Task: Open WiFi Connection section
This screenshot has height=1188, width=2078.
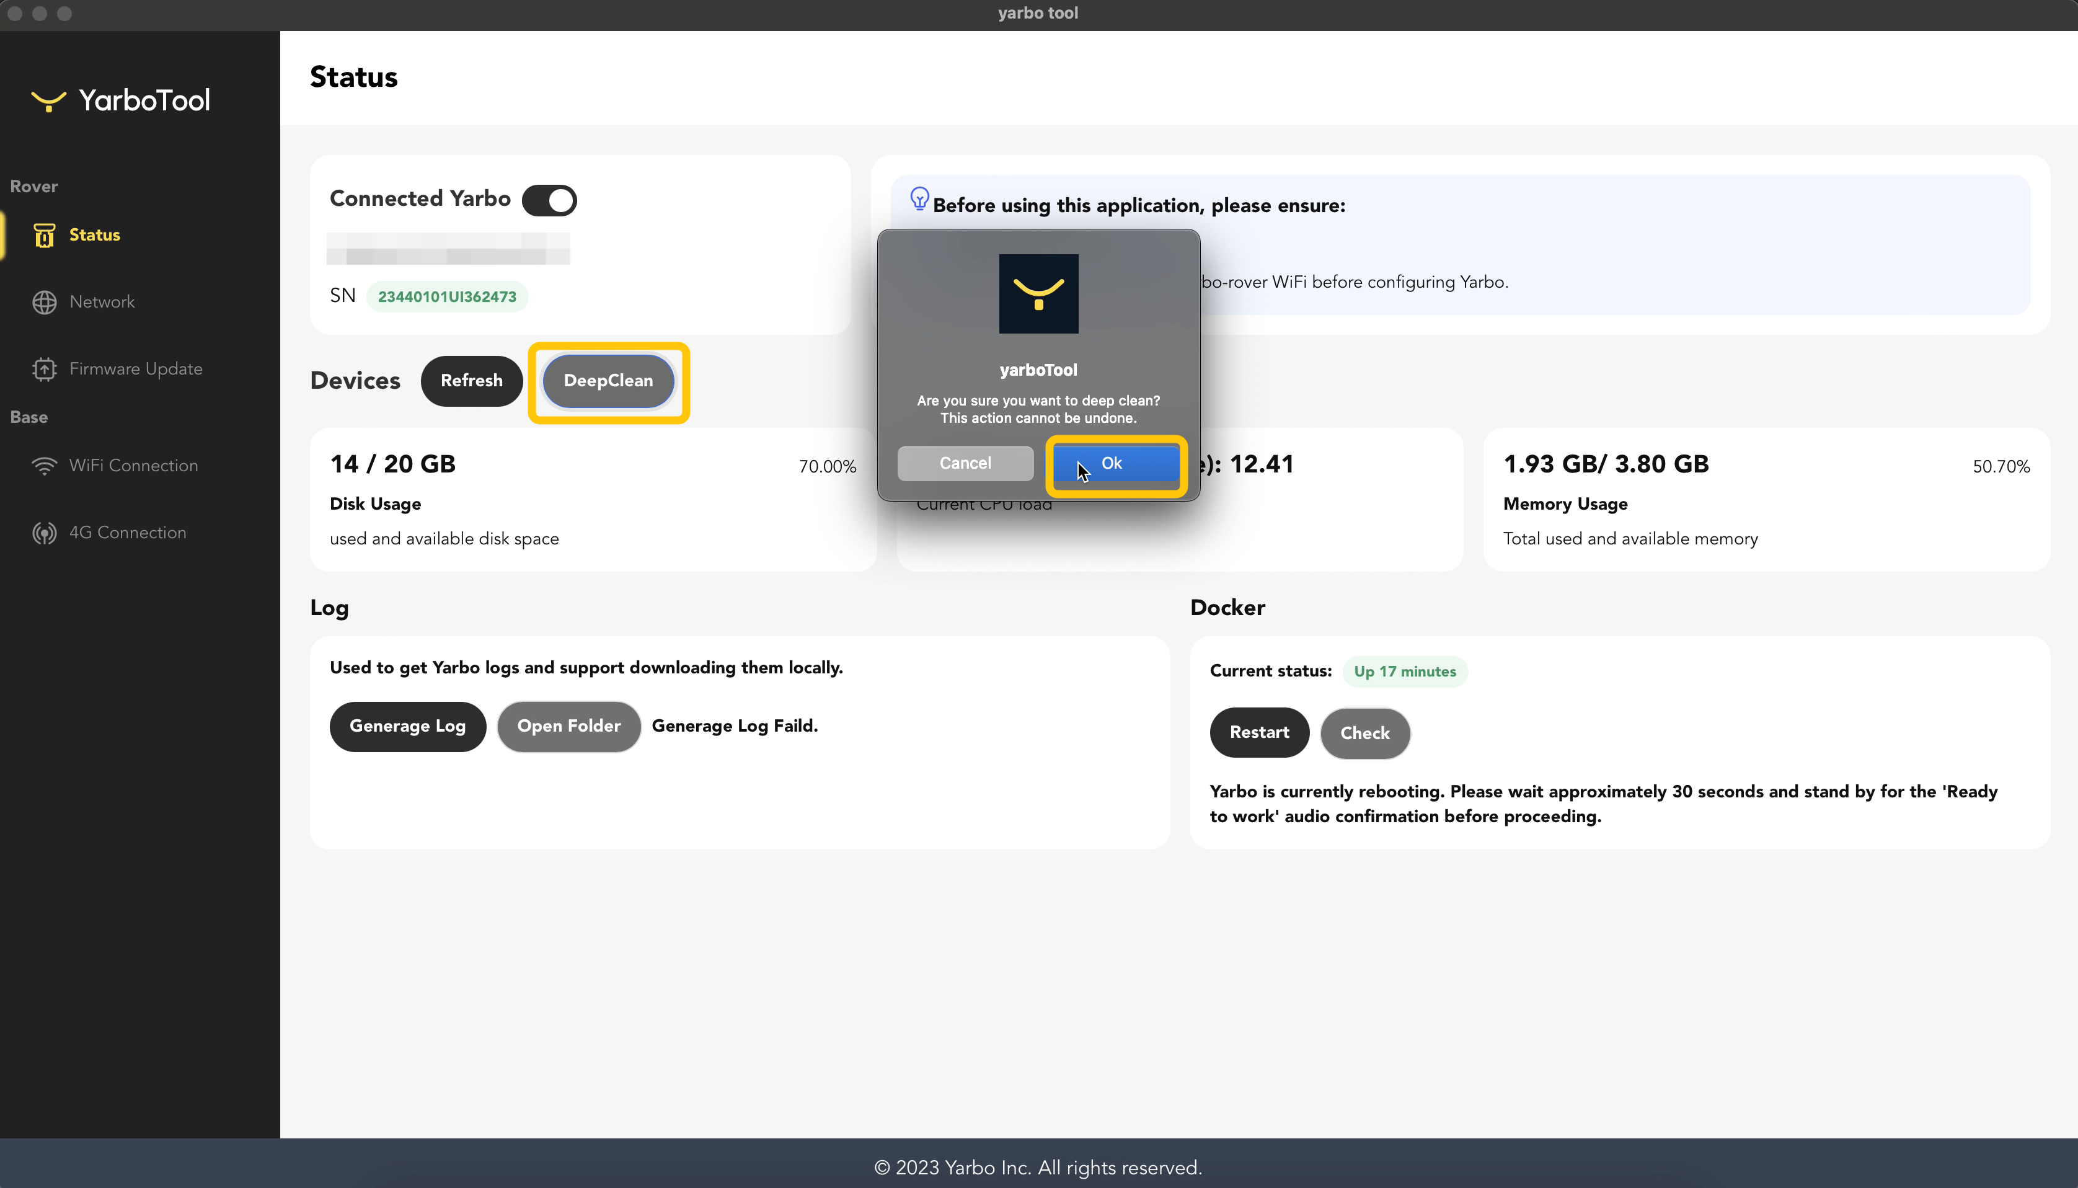Action: [133, 465]
